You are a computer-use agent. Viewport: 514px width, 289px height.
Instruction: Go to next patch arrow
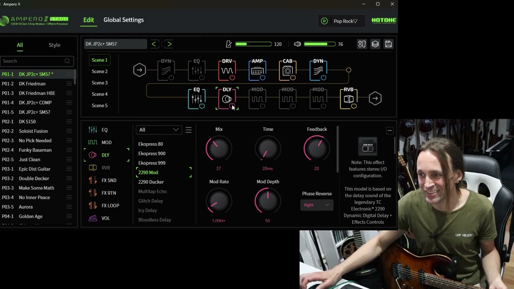pos(169,44)
